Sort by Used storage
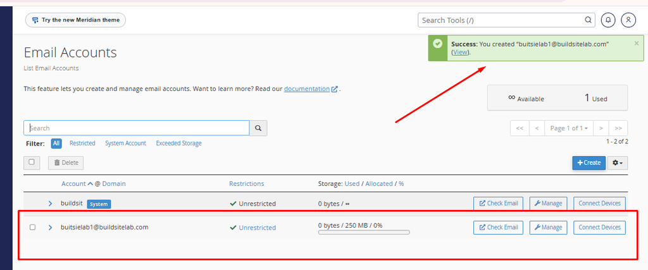 coord(352,184)
